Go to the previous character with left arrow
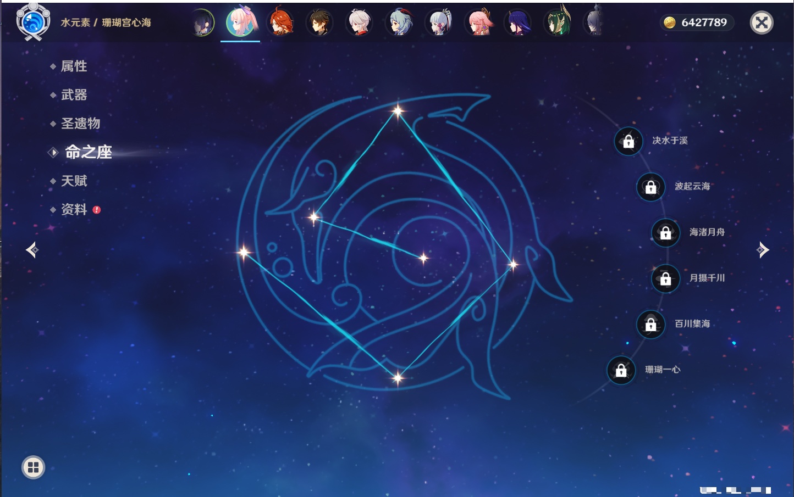794x497 pixels. (x=32, y=250)
